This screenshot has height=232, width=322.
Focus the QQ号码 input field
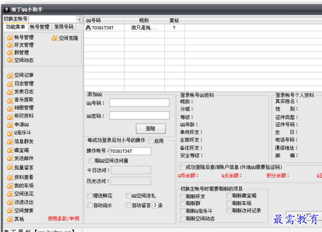[x=139, y=102]
